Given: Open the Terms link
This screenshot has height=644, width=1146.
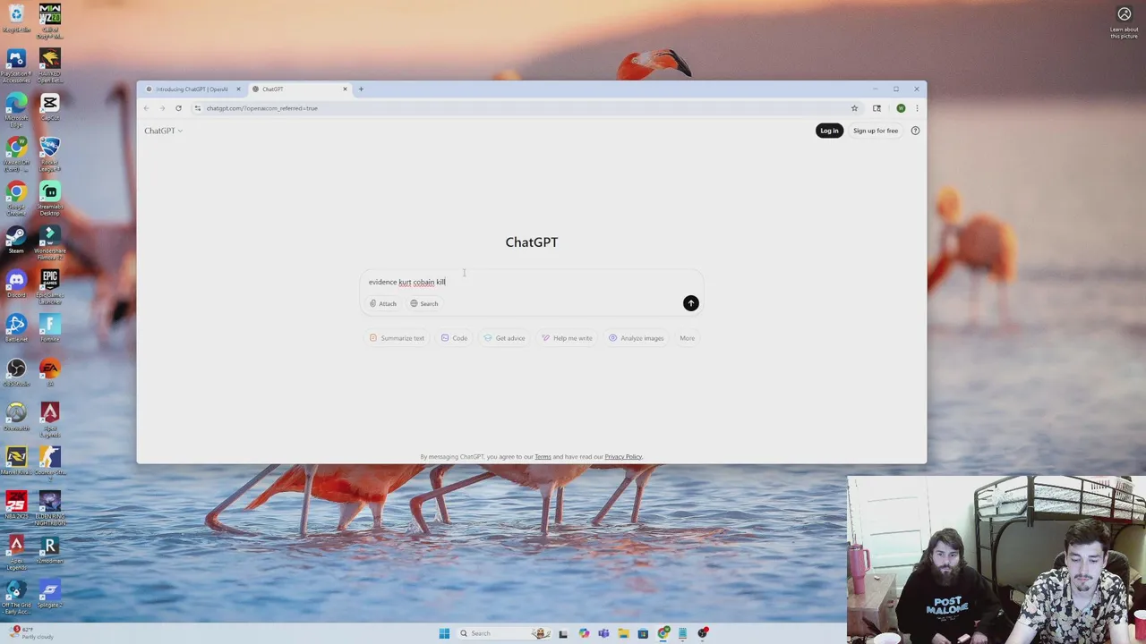Looking at the screenshot, I should (543, 457).
